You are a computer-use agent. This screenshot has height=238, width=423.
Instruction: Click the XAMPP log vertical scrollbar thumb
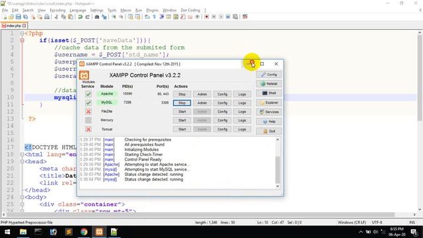278,169
